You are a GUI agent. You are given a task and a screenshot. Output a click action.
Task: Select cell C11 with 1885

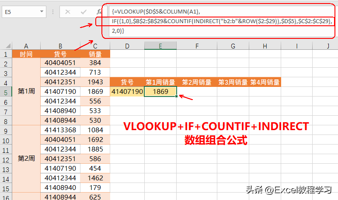(95, 149)
